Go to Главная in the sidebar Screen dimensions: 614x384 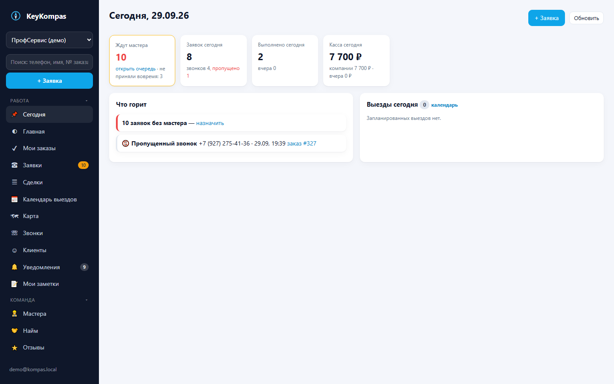pos(49,131)
